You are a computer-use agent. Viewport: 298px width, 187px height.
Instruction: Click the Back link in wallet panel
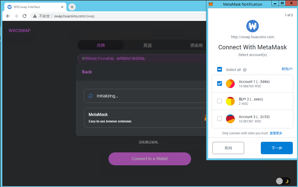pyautogui.click(x=87, y=72)
